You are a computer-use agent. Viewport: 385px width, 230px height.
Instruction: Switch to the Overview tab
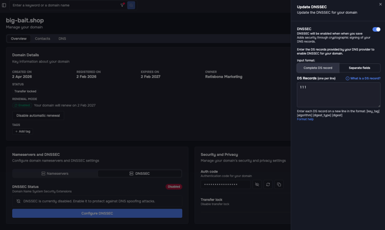[18, 39]
